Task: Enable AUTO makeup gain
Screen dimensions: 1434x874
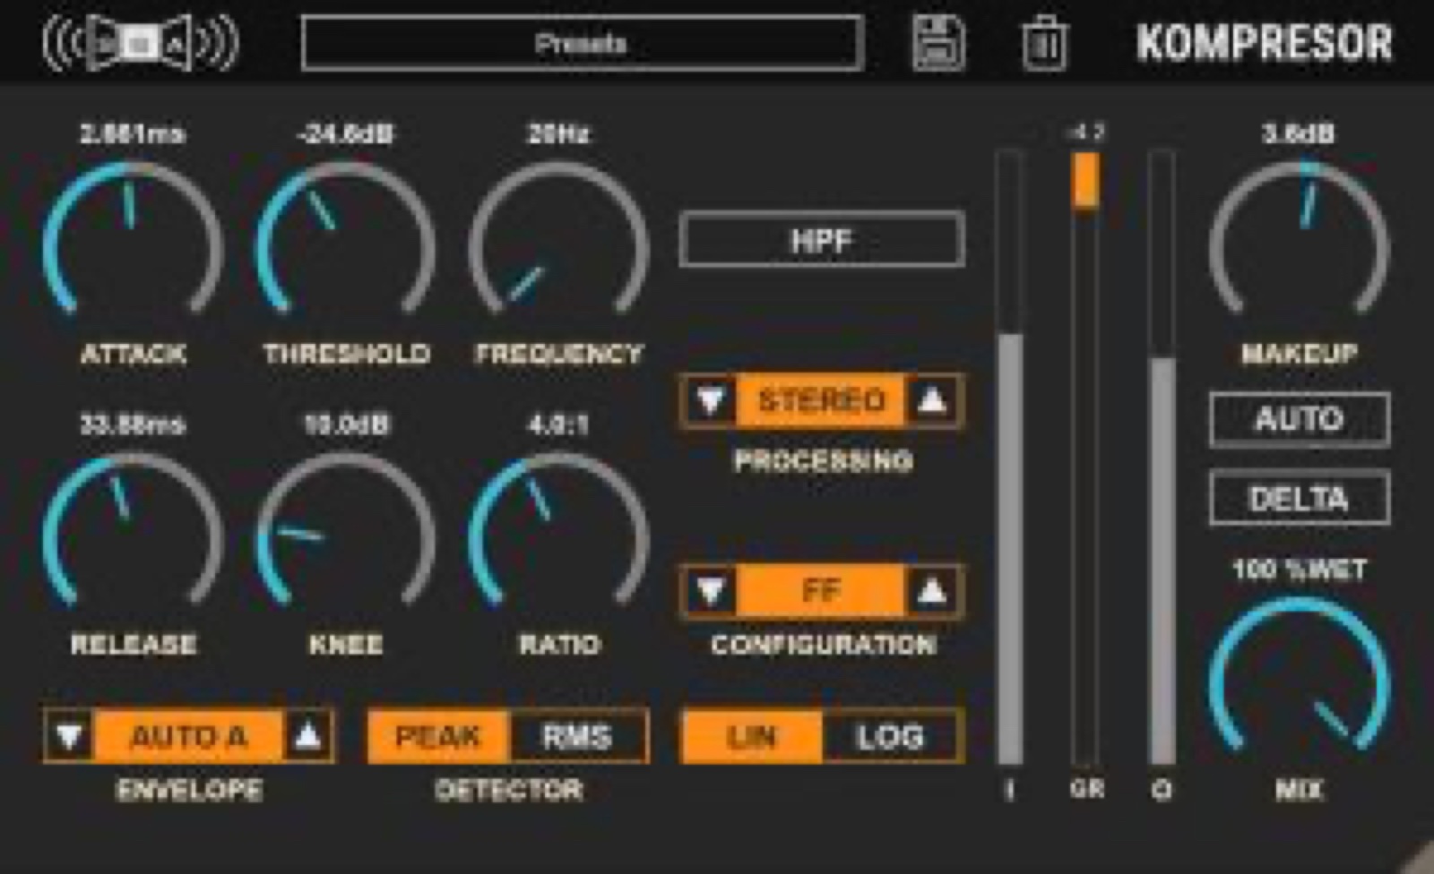Action: [x=1300, y=419]
